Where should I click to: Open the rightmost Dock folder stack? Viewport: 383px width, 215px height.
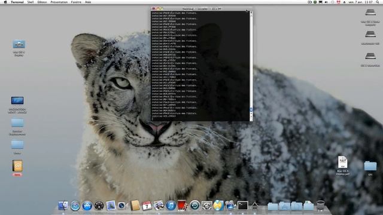coord(309,205)
